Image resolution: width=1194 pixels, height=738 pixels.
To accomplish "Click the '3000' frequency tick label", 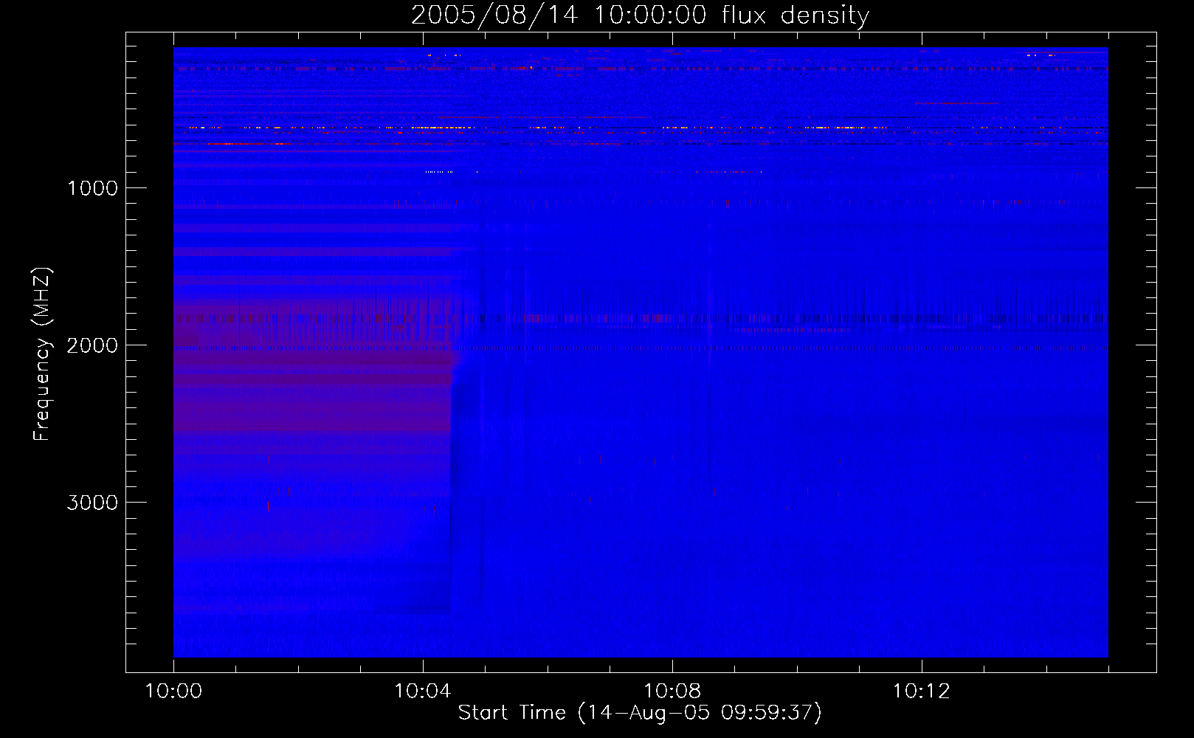I will pyautogui.click(x=92, y=503).
